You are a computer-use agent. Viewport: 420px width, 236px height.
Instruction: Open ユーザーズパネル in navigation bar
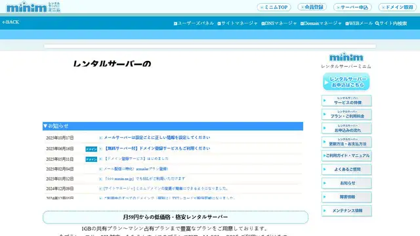(194, 24)
